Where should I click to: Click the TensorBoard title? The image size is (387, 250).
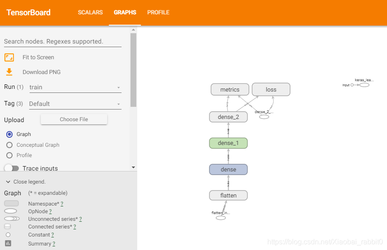pos(28,13)
